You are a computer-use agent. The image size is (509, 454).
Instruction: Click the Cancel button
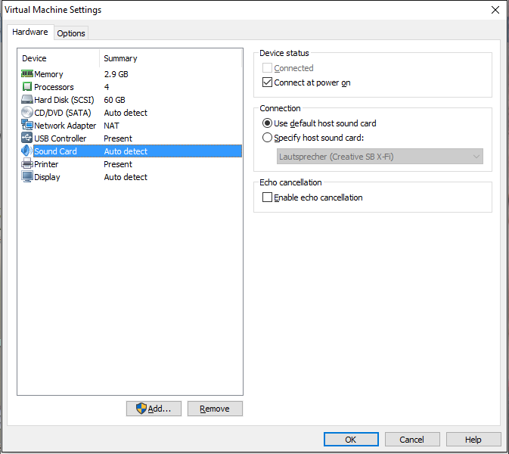(412, 440)
